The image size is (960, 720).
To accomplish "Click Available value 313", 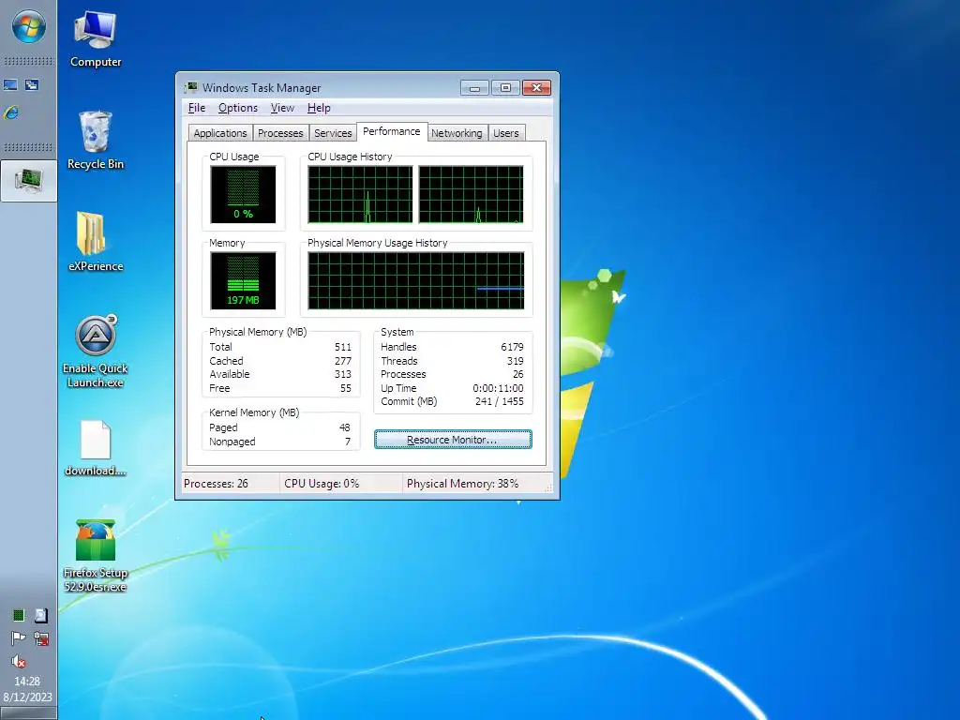I will coord(343,374).
